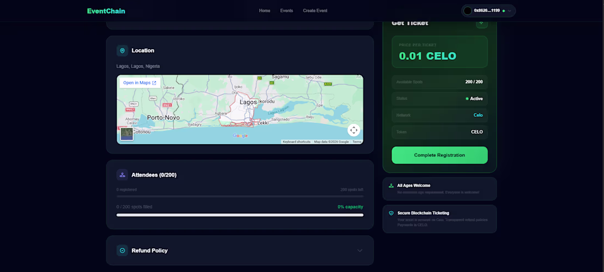Image resolution: width=604 pixels, height=272 pixels.
Task: Click the Porto-Novo label on map
Action: click(164, 117)
